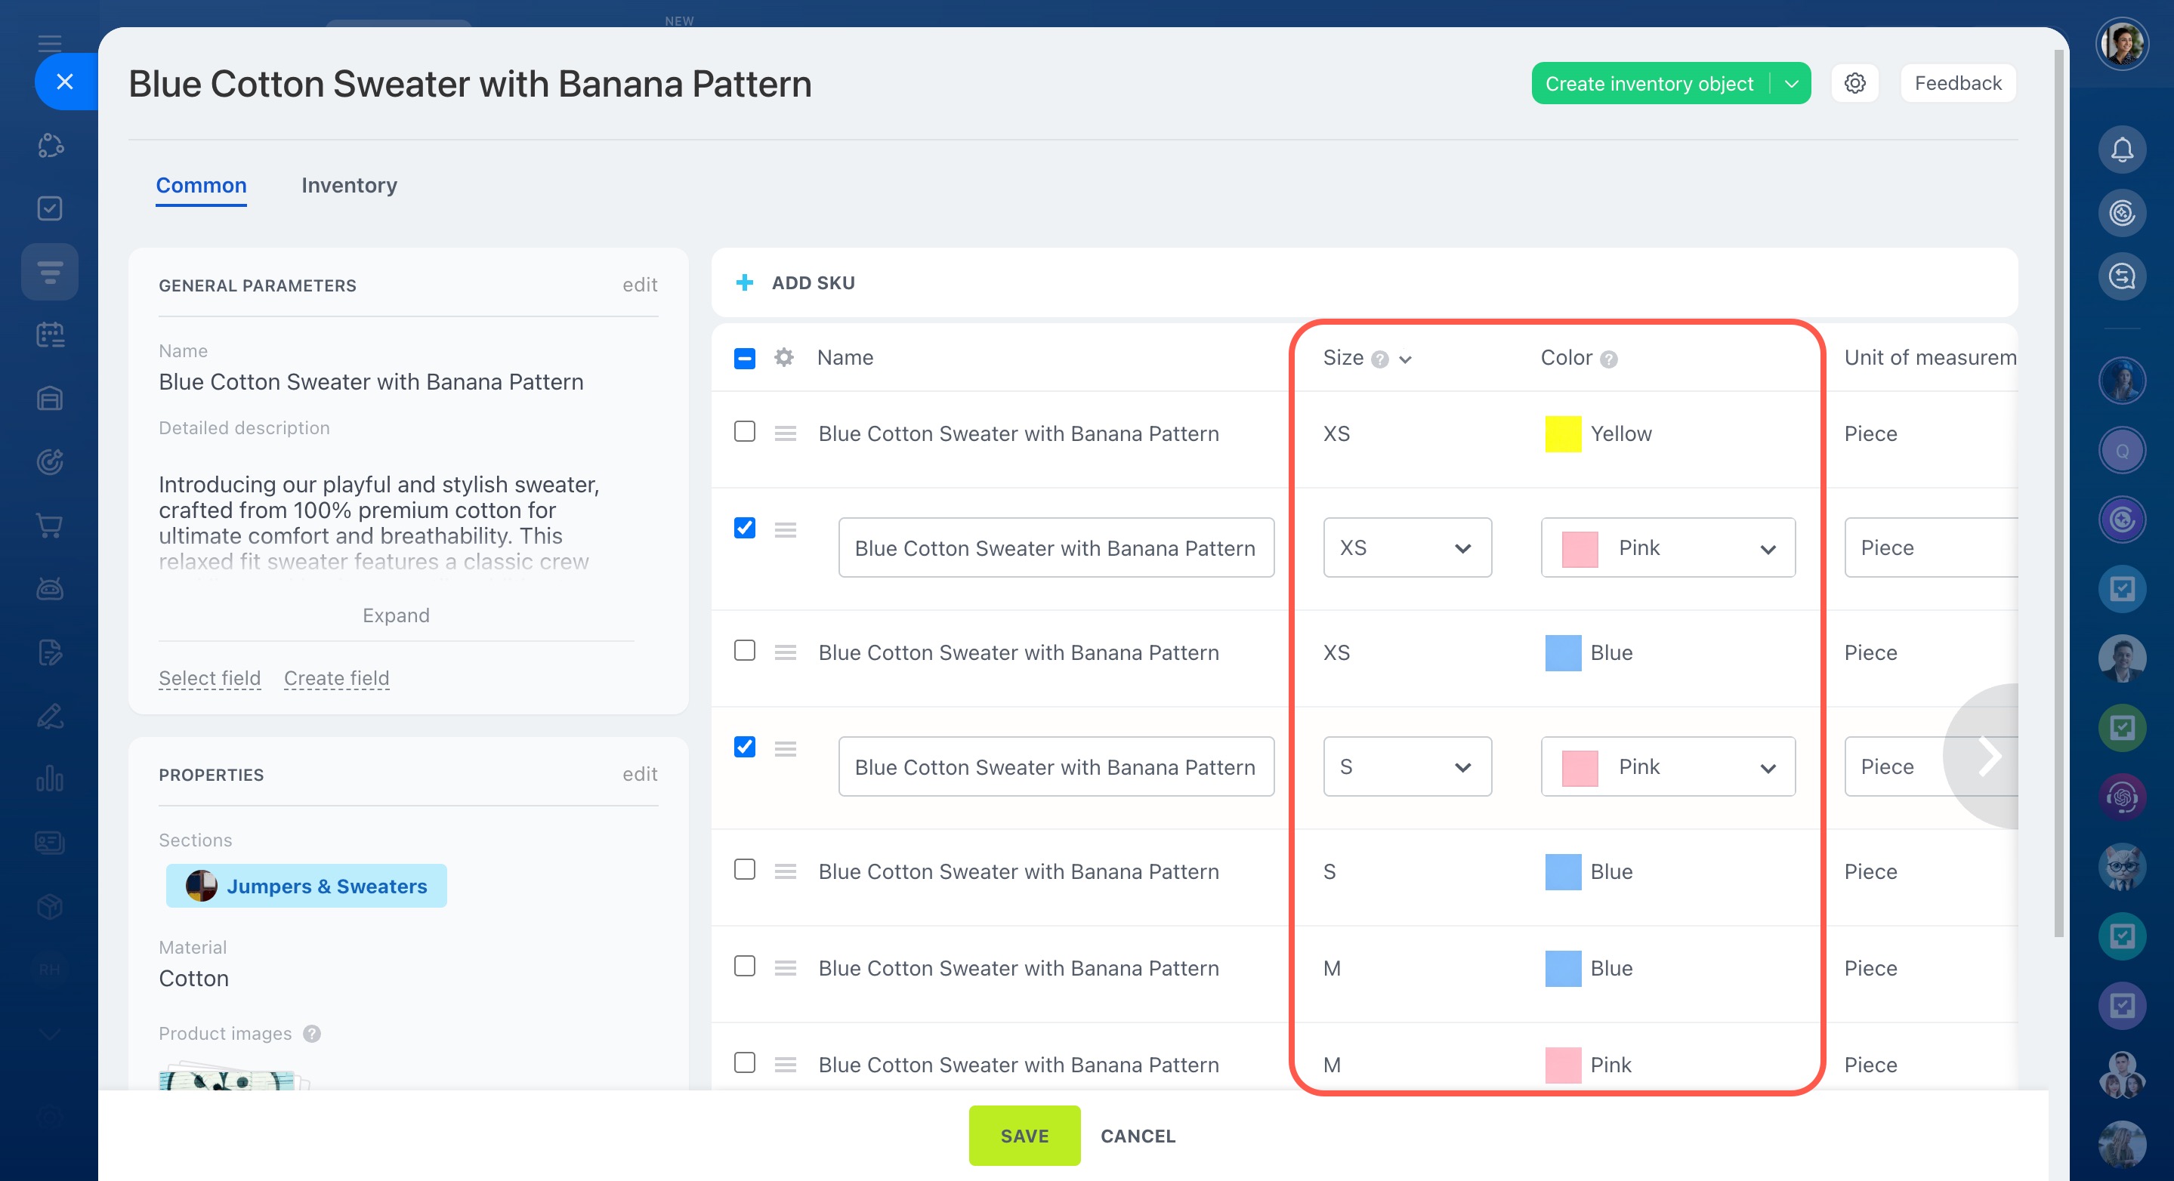Click the grid settings gear next to Name

[784, 358]
